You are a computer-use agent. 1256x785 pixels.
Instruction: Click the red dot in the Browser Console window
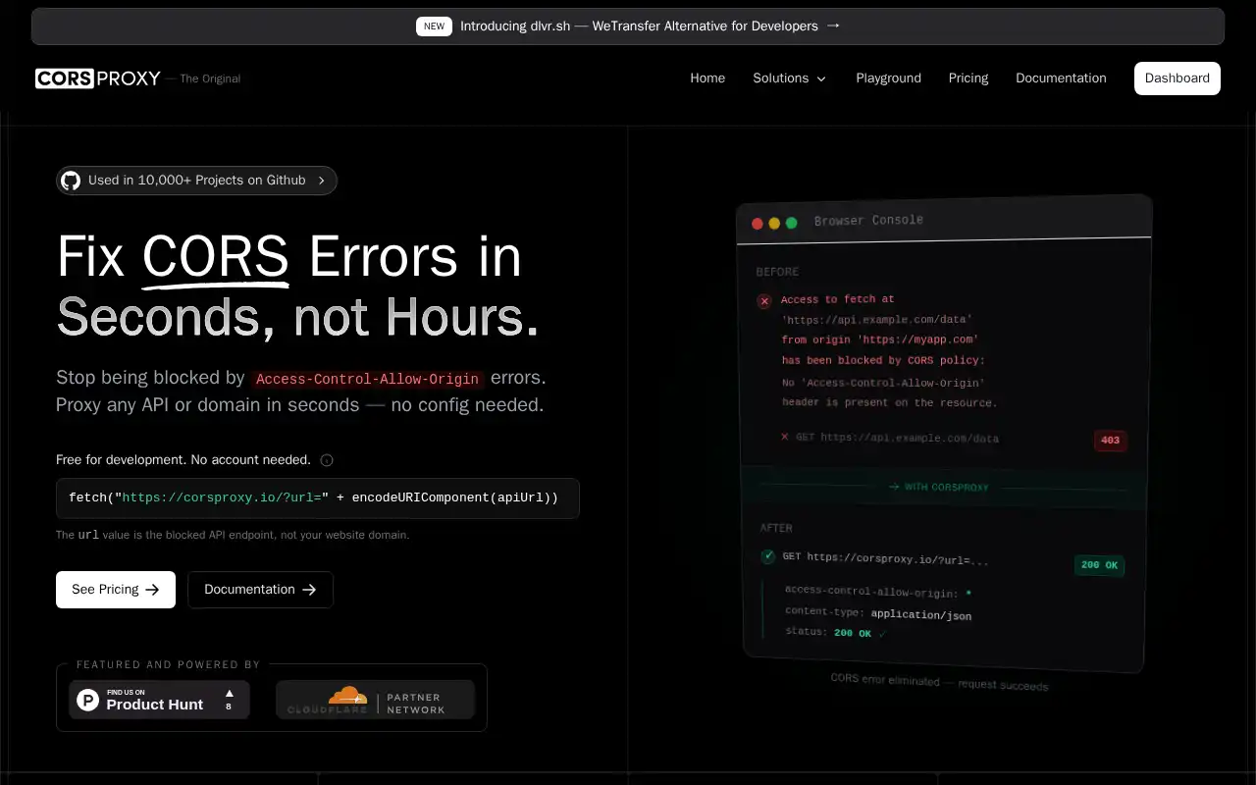[x=758, y=224]
